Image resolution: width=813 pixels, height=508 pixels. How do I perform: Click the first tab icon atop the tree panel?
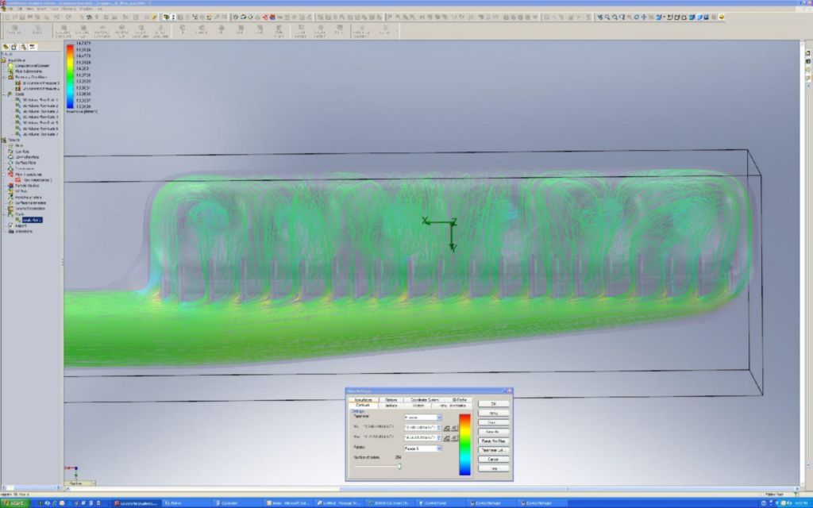(6, 47)
